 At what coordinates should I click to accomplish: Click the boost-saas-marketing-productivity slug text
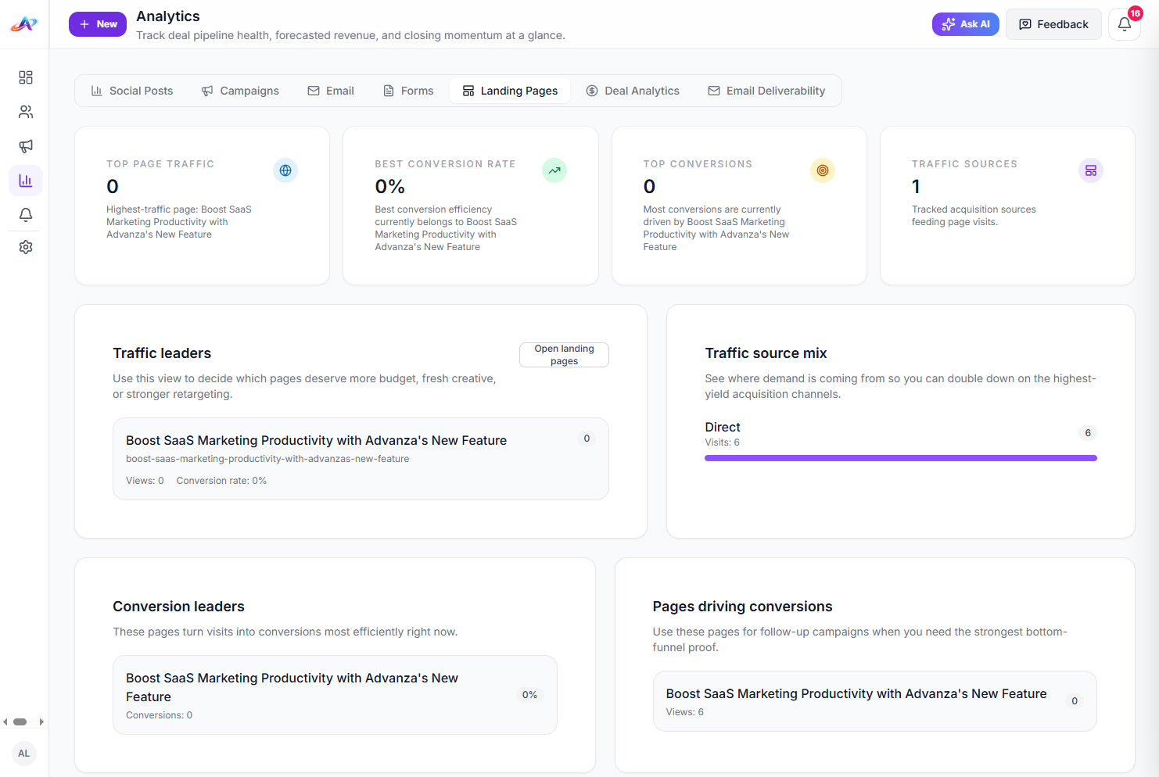267,459
